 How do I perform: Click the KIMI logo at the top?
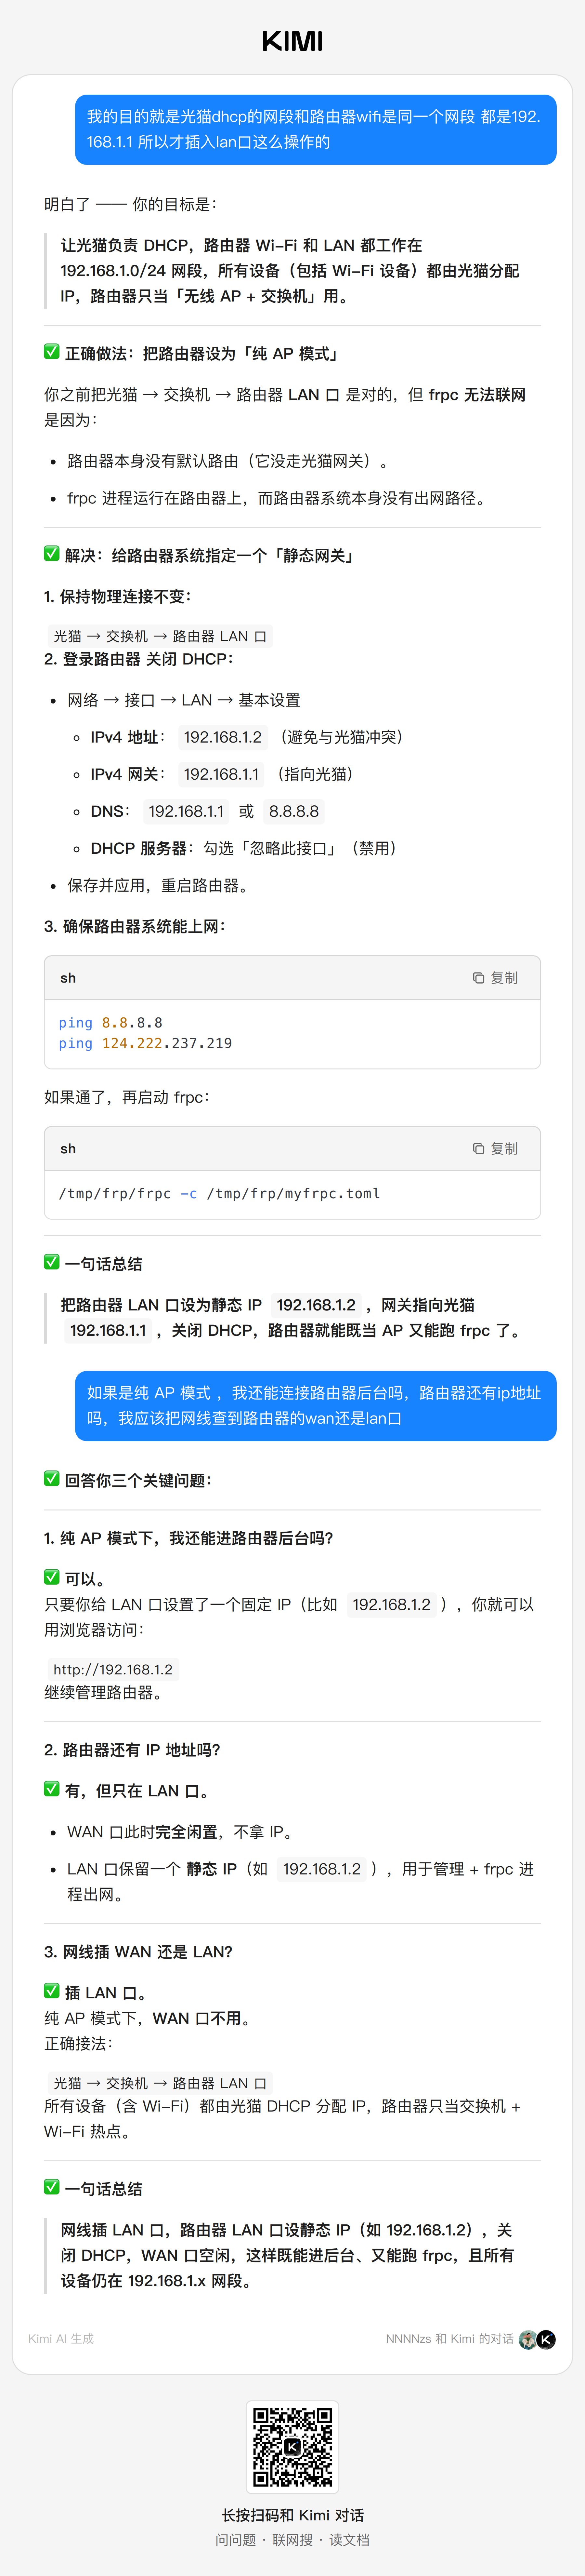pyautogui.click(x=292, y=41)
